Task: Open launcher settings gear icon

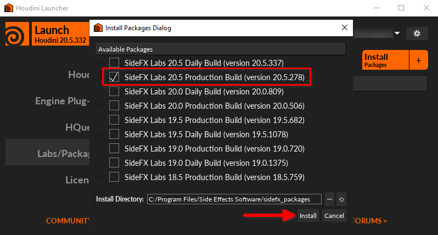Action: [417, 33]
